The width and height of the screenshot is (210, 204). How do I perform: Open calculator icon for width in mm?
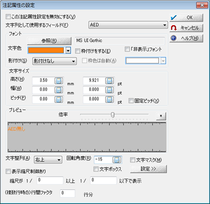pyautogui.click(x=59, y=90)
